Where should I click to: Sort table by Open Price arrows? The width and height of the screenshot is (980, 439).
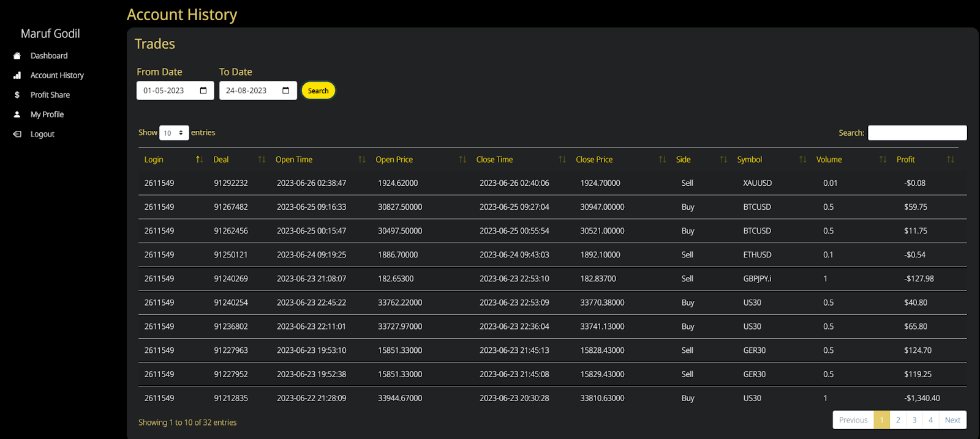tap(462, 160)
